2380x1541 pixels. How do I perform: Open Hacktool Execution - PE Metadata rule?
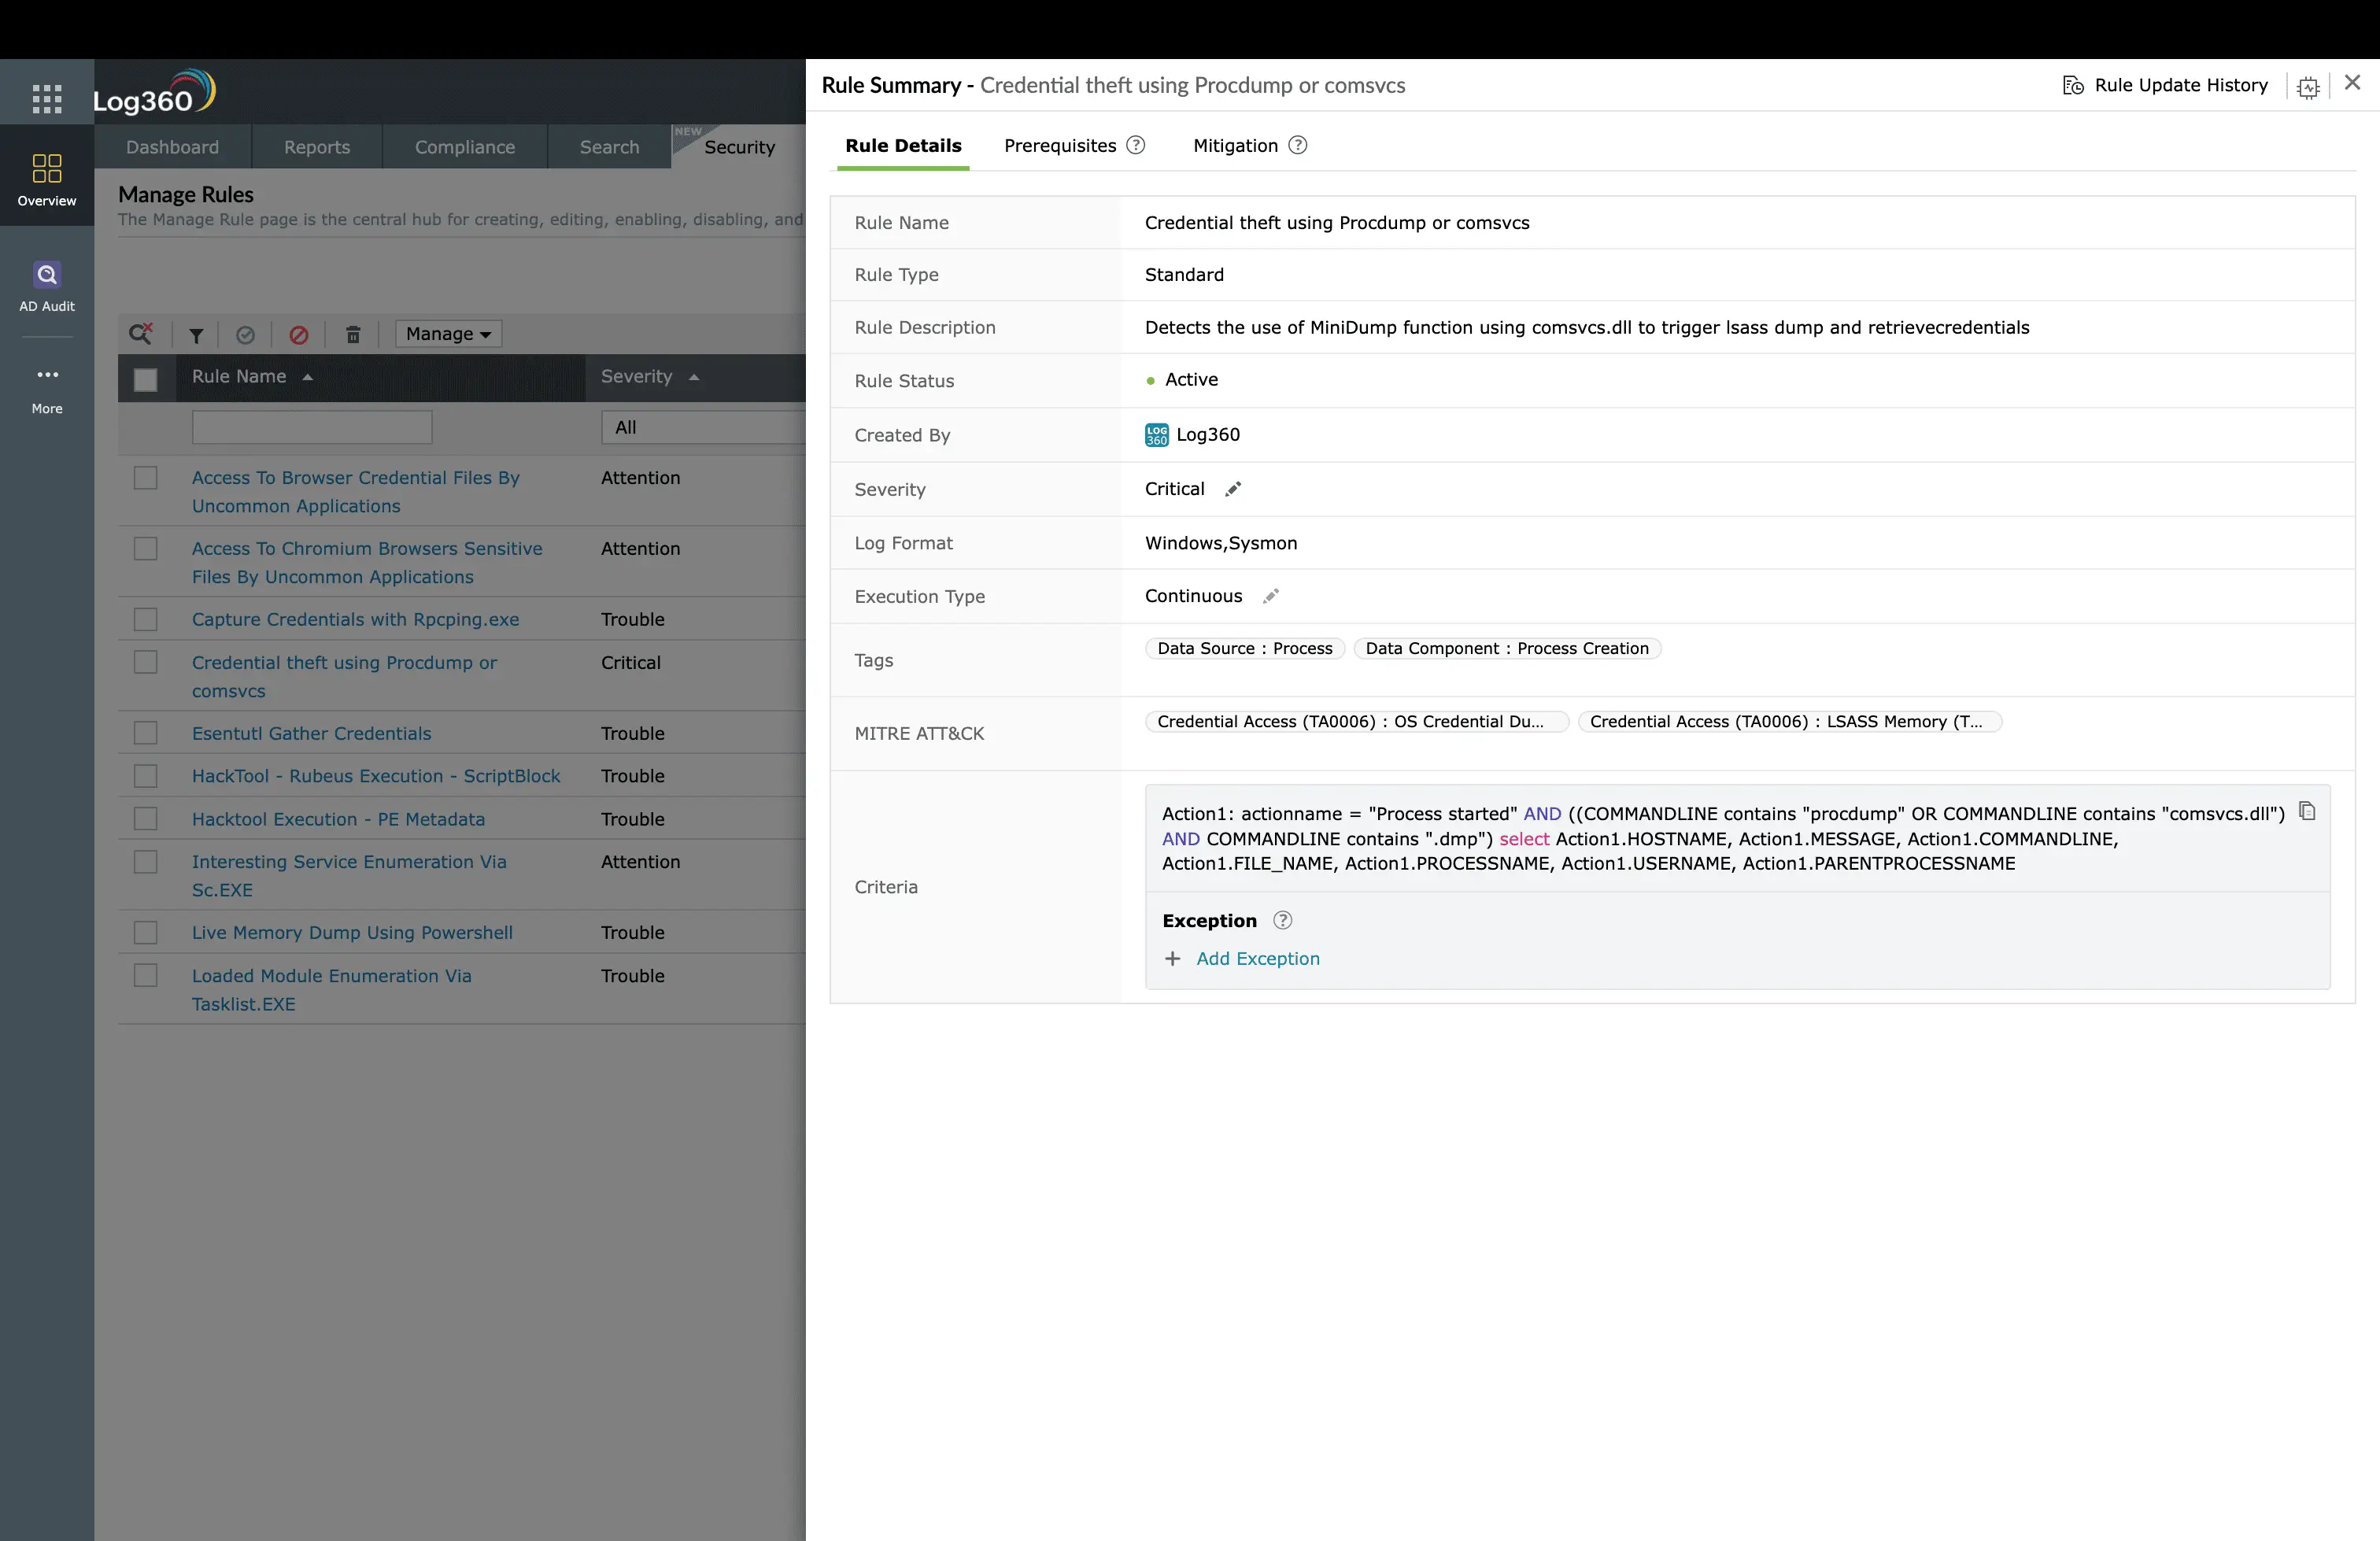[x=338, y=820]
